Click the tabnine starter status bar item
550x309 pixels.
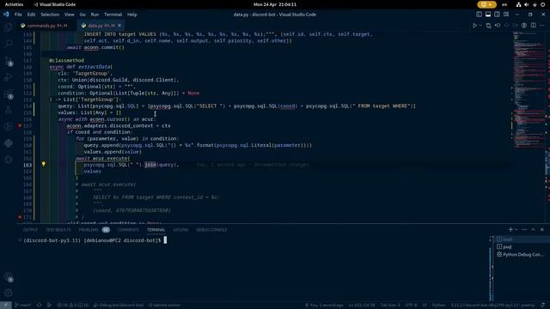[x=164, y=306]
